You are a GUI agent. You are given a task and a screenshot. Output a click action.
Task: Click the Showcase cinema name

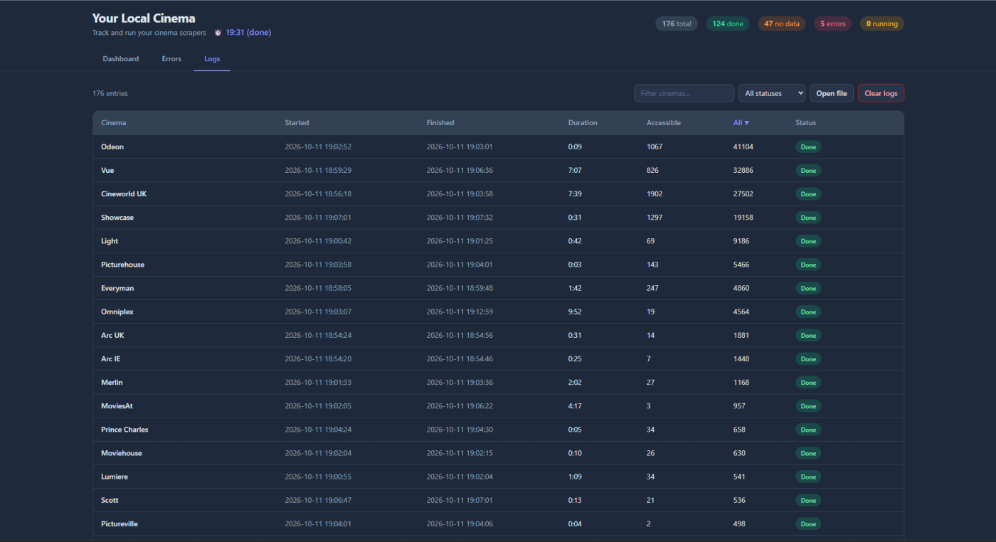coord(117,218)
